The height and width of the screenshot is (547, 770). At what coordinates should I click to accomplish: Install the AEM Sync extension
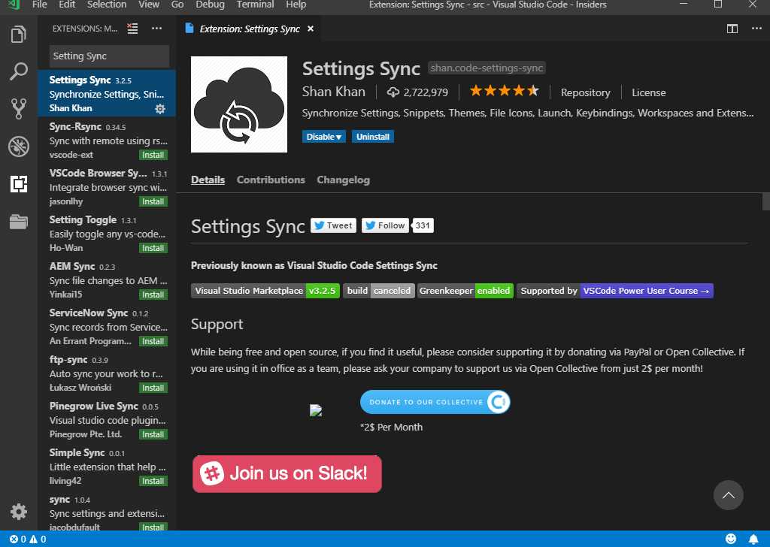point(153,295)
